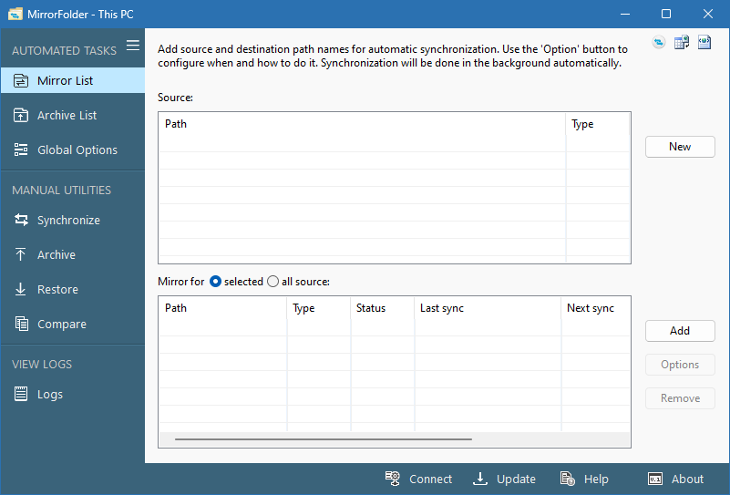Sort Source list by Type column header
This screenshot has width=730, height=495.
[598, 124]
